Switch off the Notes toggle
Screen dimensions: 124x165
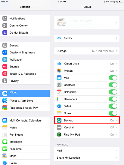pyautogui.click(x=113, y=113)
